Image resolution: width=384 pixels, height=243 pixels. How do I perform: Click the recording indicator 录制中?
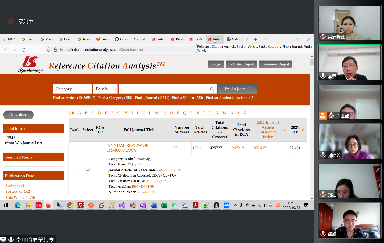[19, 21]
